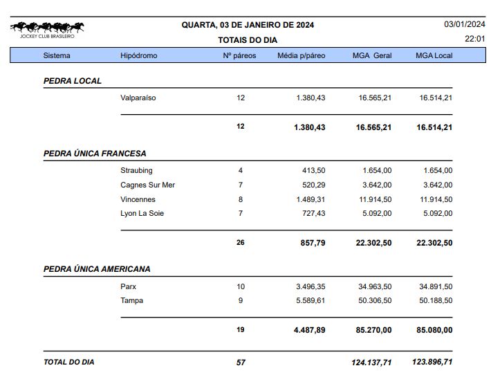Click the French subtotal average 857,79

(x=313, y=243)
